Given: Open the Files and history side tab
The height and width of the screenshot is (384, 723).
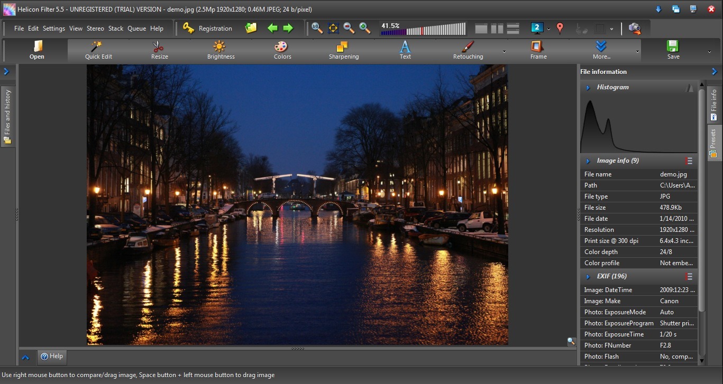Looking at the screenshot, I should pos(7,116).
